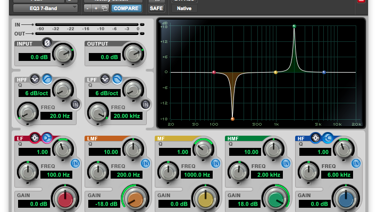Image resolution: width=377 pixels, height=212 pixels.
Task: Click the COMPARE button
Action: (127, 8)
